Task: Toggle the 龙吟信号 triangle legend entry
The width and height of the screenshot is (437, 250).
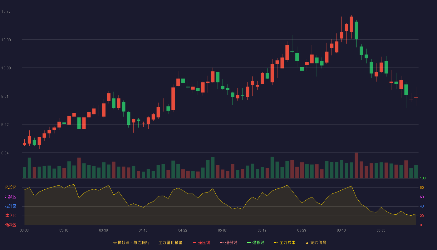Action: click(x=316, y=242)
